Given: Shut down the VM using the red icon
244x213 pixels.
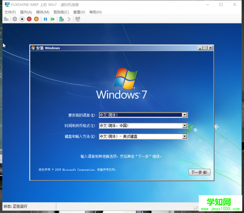Looking at the screenshot, I should [x=29, y=19].
